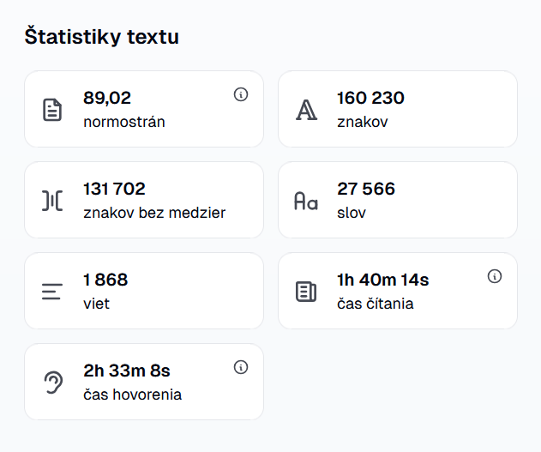Click the letter A icon beside znakov
541x452 pixels.
pyautogui.click(x=306, y=110)
